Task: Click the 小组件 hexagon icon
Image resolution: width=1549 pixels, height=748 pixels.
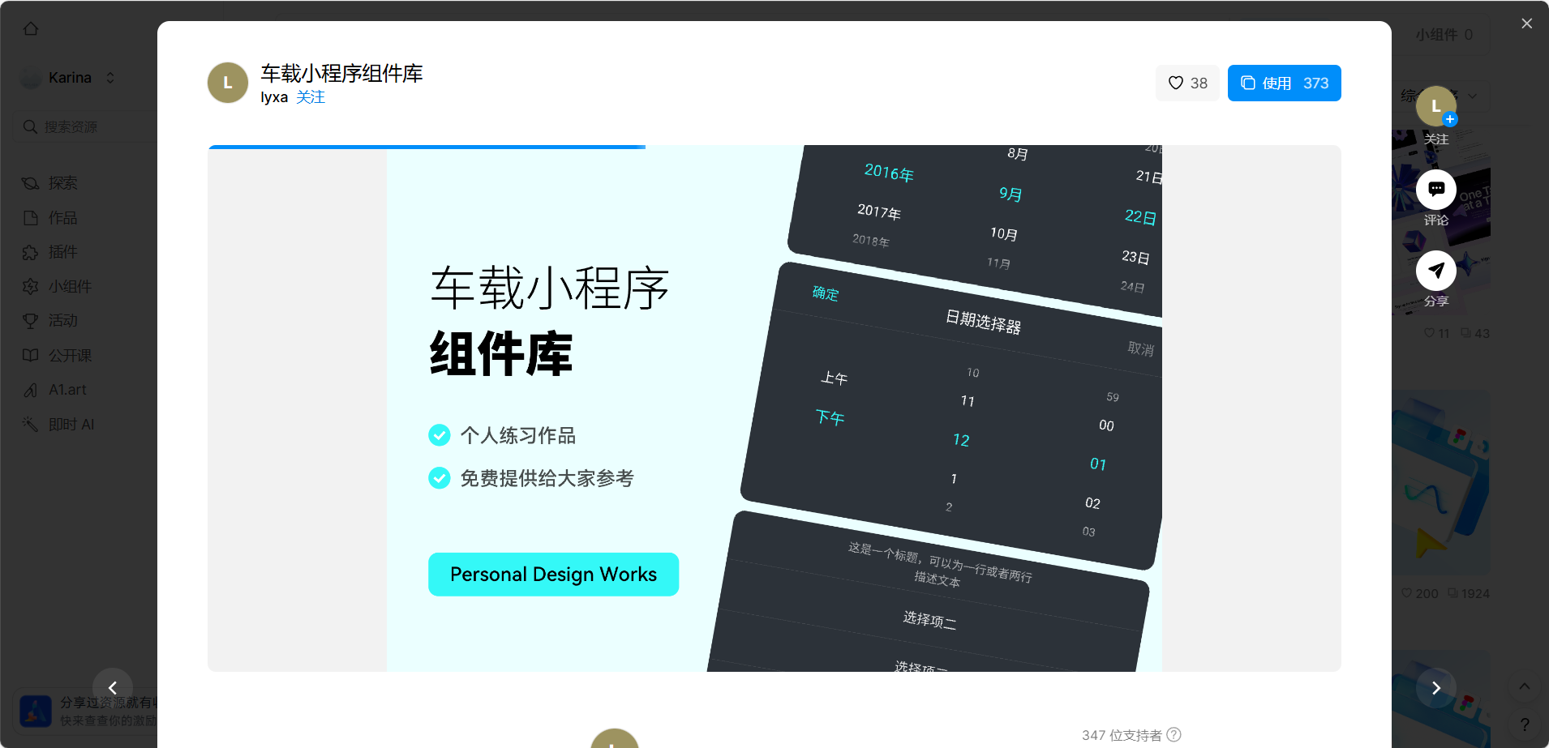Action: [31, 287]
